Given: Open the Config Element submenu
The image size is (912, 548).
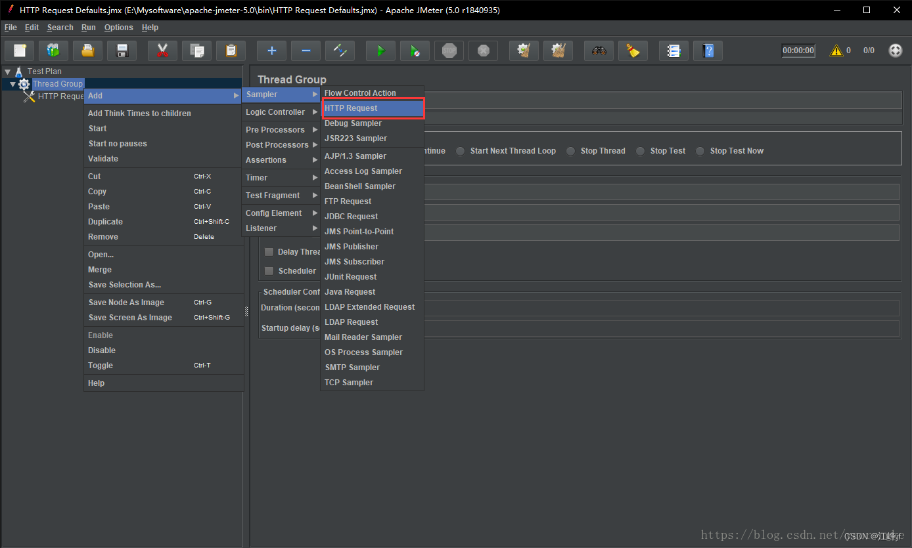Looking at the screenshot, I should pyautogui.click(x=281, y=213).
